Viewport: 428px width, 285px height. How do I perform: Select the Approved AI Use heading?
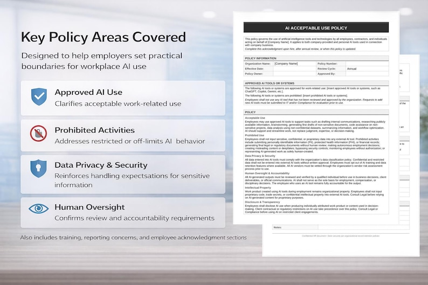[x=88, y=92]
